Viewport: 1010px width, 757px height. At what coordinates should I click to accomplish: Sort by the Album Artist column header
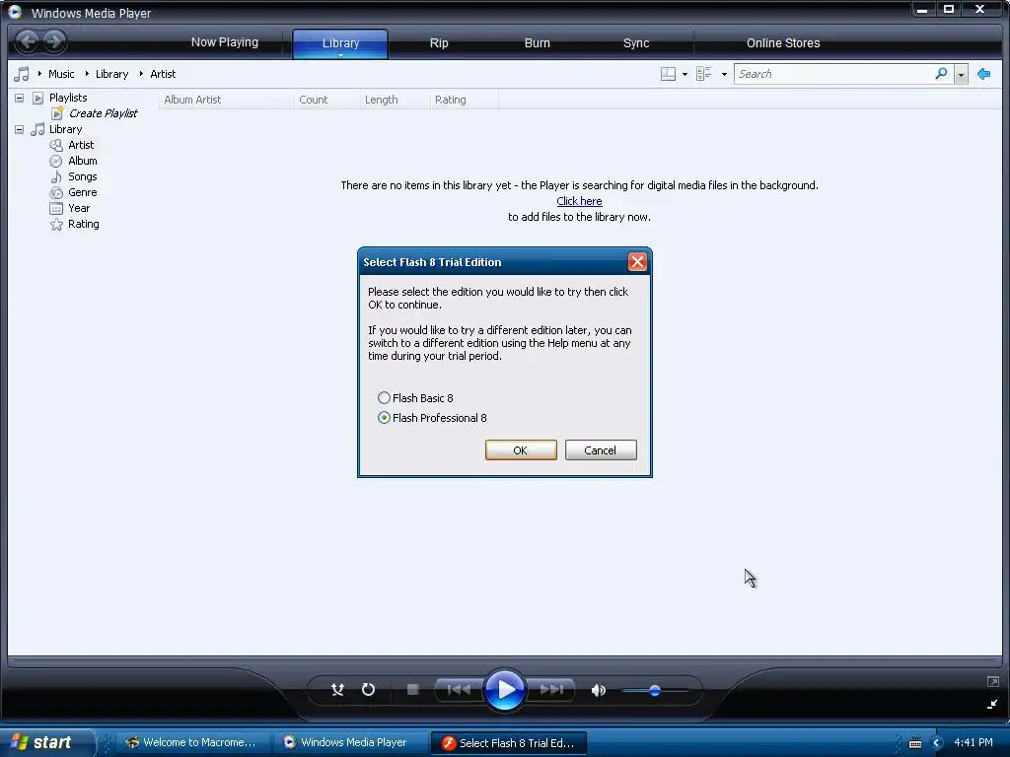226,100
